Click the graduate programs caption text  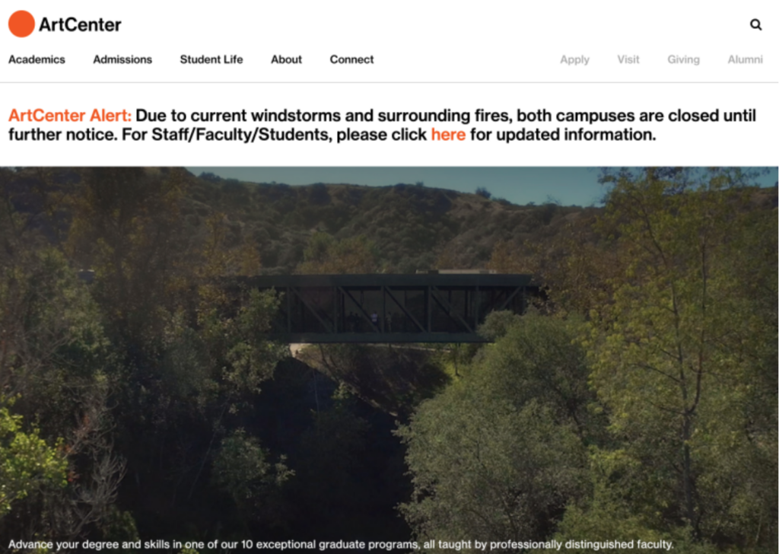[x=341, y=545]
